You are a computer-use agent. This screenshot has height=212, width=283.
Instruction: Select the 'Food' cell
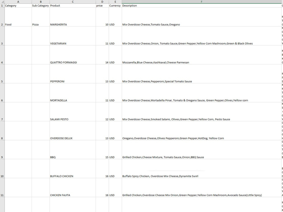18,17
